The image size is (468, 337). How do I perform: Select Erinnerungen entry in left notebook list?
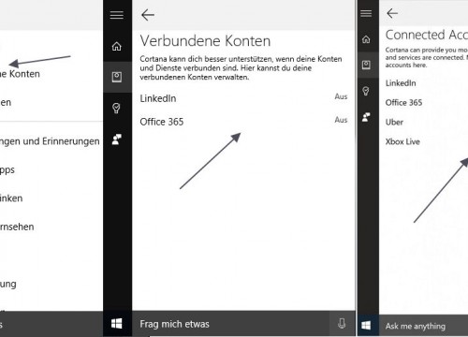(x=50, y=141)
